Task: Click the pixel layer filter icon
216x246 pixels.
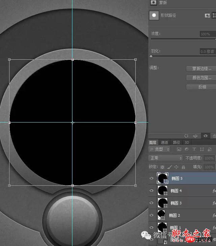Action: tap(179, 149)
